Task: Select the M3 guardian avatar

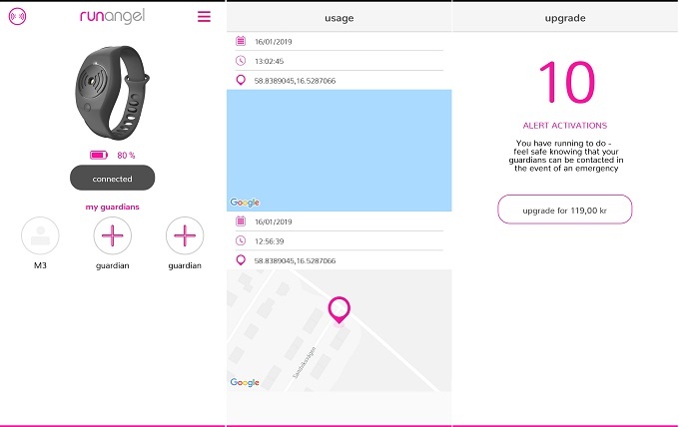Action: [40, 235]
